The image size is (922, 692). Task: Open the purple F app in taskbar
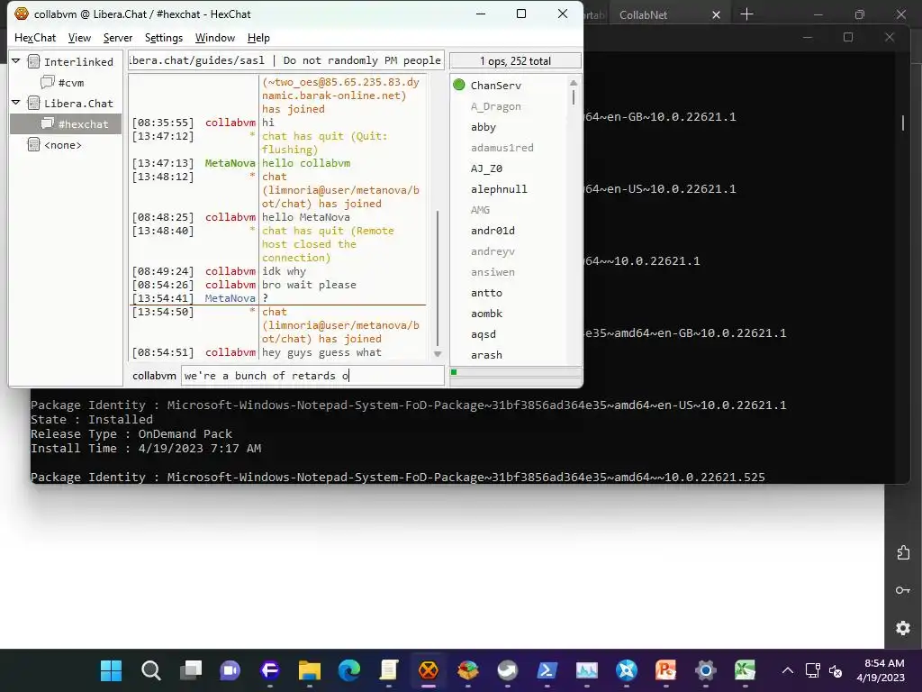(270, 670)
